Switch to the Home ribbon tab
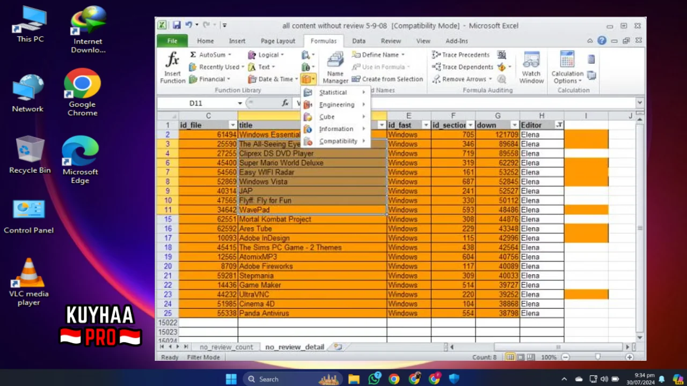The image size is (687, 386). [205, 41]
